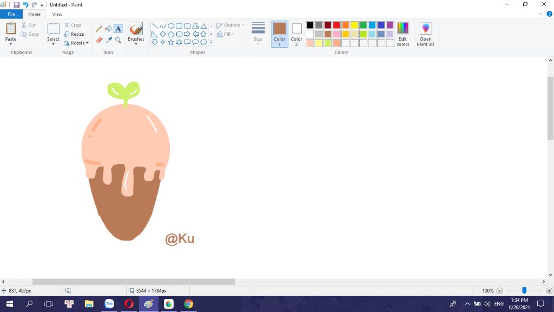The image size is (554, 312).
Task: Pick the yellow color swatch
Action: pos(354,25)
